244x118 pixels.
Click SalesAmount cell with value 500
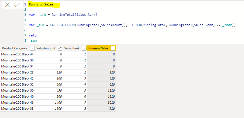49,96
